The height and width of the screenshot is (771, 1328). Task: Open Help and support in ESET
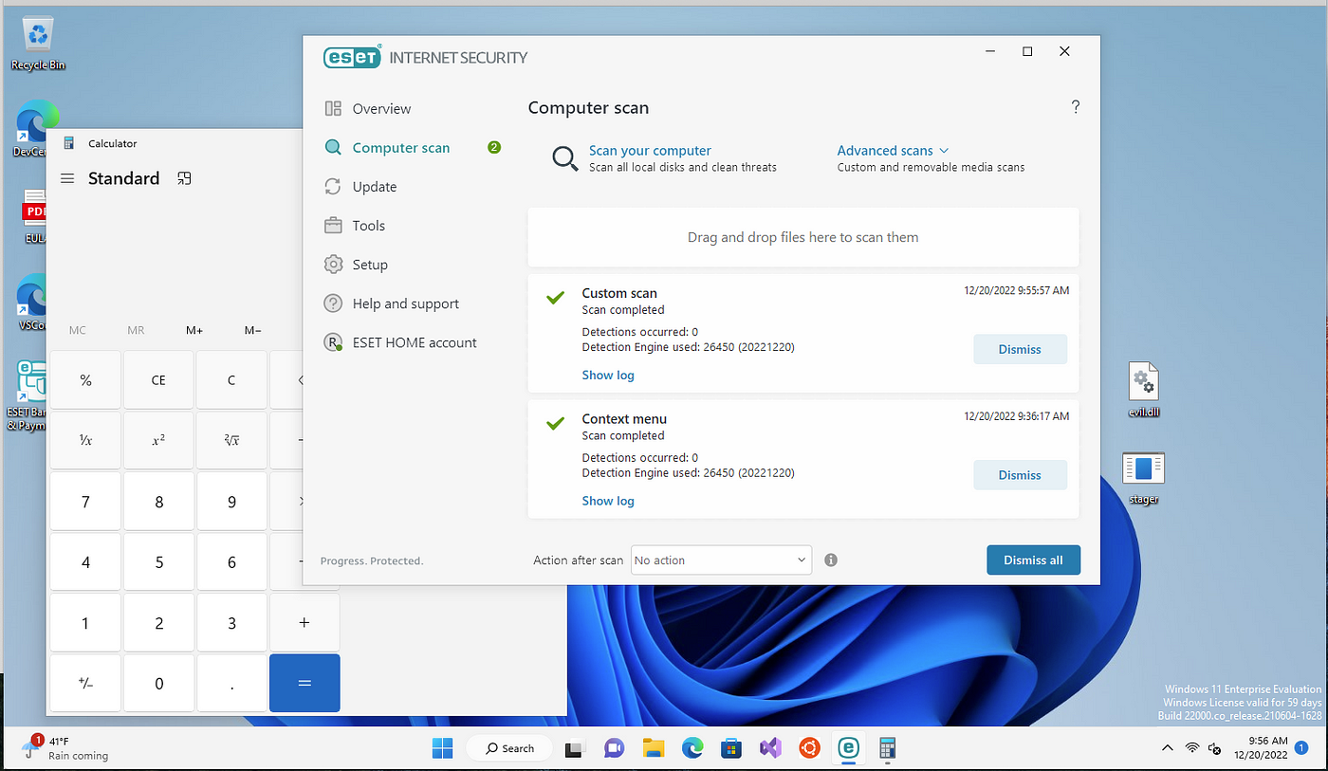tap(406, 303)
